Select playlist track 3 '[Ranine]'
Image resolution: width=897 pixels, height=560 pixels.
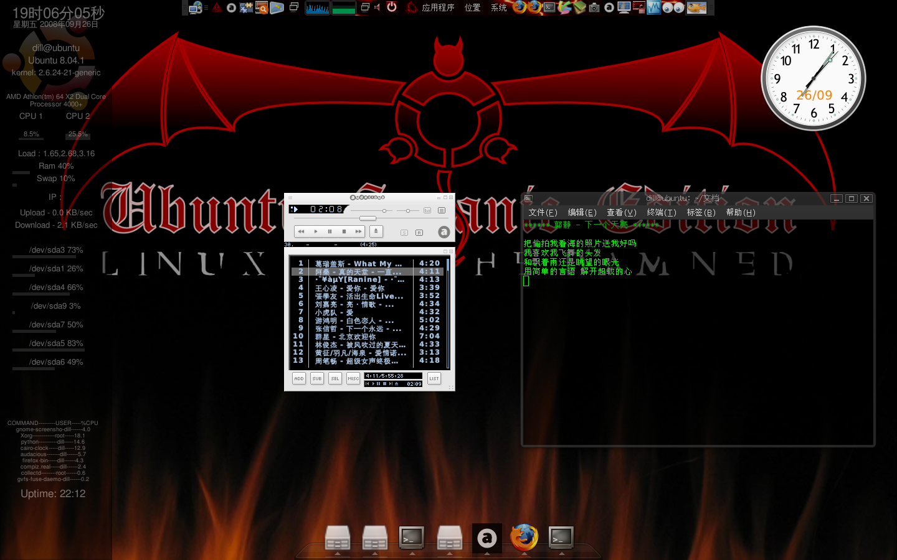pyautogui.click(x=367, y=279)
